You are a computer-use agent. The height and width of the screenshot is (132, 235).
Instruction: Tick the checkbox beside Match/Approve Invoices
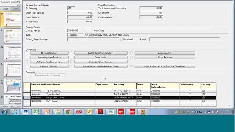(x=27, y=57)
